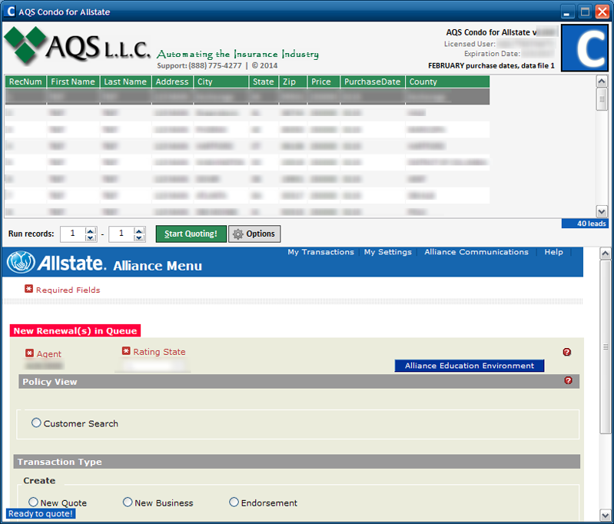Open the Rating State dropdown
The height and width of the screenshot is (524, 614).
point(153,366)
